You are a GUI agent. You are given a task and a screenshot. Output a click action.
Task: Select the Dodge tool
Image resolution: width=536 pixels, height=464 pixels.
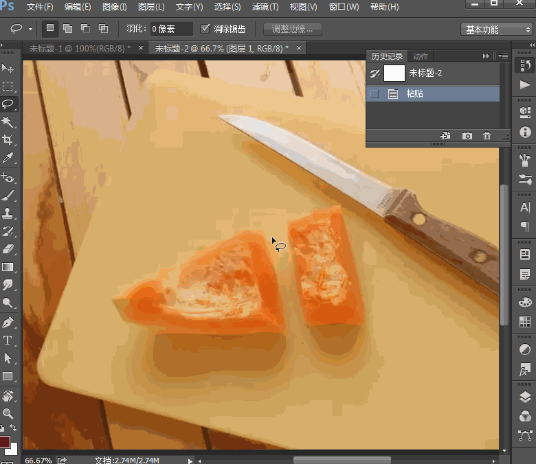coord(8,303)
